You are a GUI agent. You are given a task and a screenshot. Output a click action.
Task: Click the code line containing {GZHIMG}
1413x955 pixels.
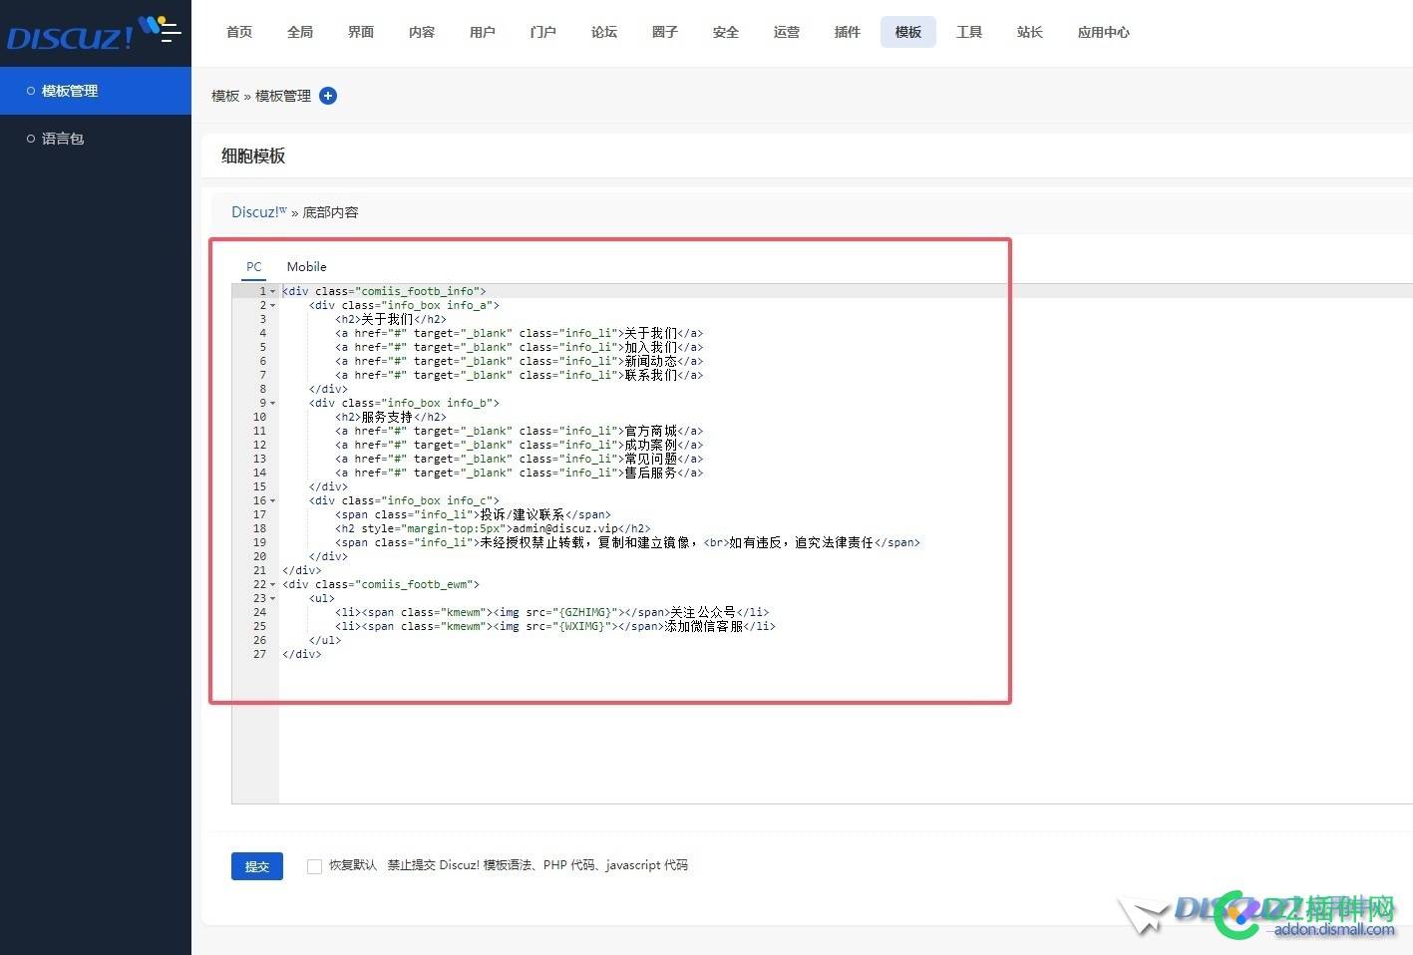pos(551,613)
